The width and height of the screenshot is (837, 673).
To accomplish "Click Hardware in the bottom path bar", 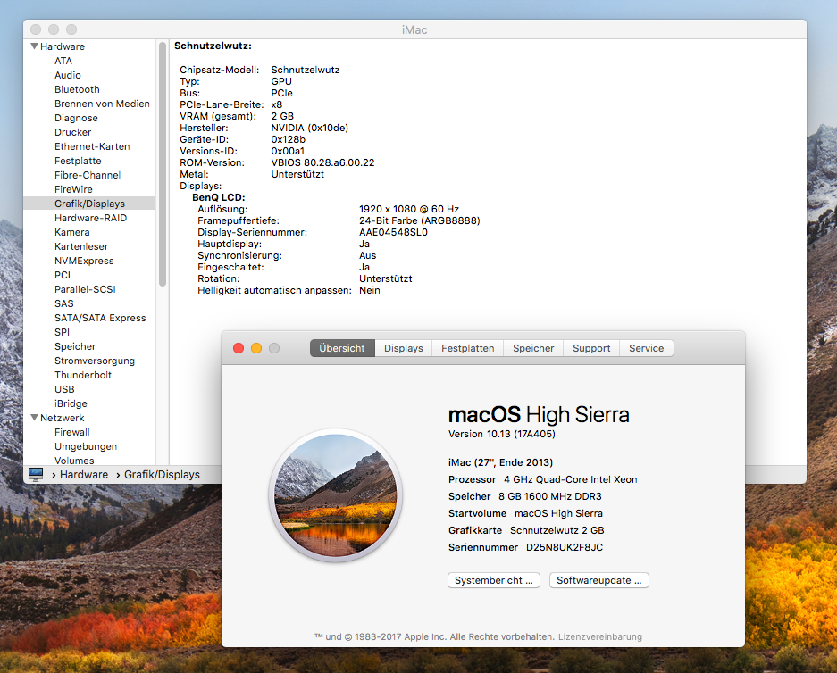I will 84,475.
